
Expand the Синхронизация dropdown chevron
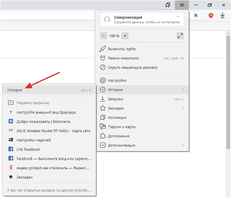click(x=178, y=17)
